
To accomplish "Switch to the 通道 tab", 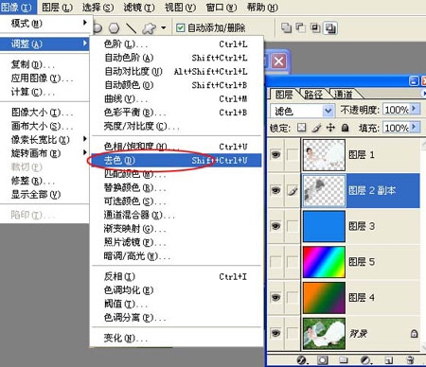I will [343, 94].
